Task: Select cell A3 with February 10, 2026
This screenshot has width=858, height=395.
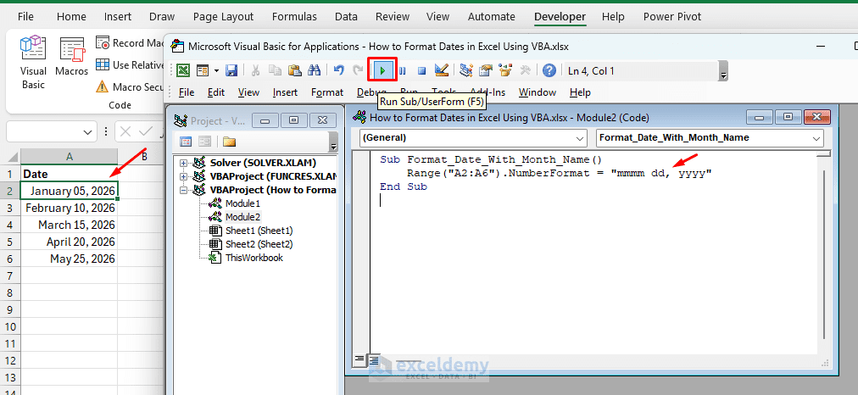Action: click(x=69, y=208)
